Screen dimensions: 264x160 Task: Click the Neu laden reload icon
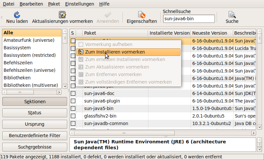point(17,15)
